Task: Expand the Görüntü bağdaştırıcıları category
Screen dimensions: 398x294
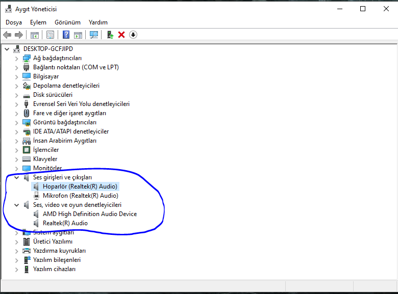Action: [16, 123]
